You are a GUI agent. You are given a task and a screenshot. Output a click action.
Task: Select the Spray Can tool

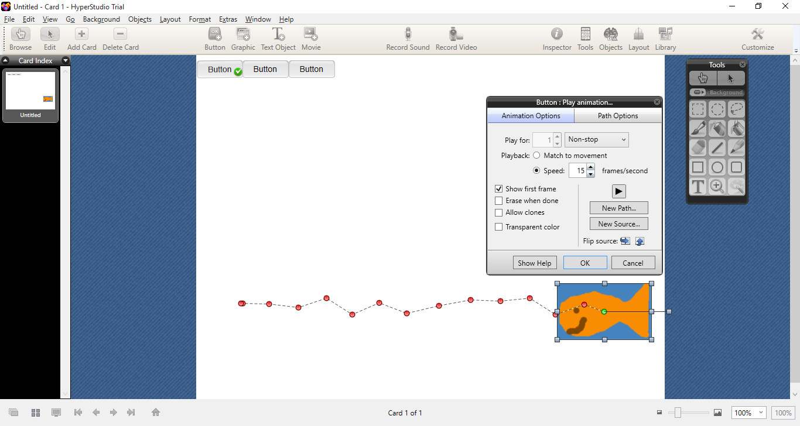pyautogui.click(x=717, y=129)
